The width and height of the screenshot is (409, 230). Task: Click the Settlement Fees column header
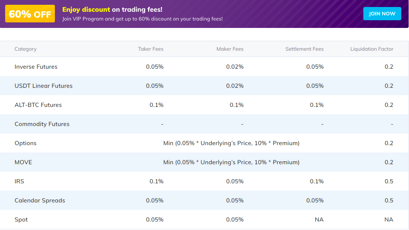pos(304,49)
